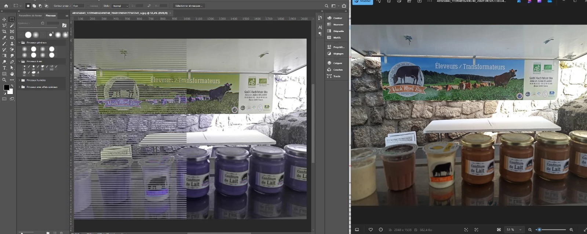Expand Pinceaux avec effets spéciaux folder

pos(19,87)
